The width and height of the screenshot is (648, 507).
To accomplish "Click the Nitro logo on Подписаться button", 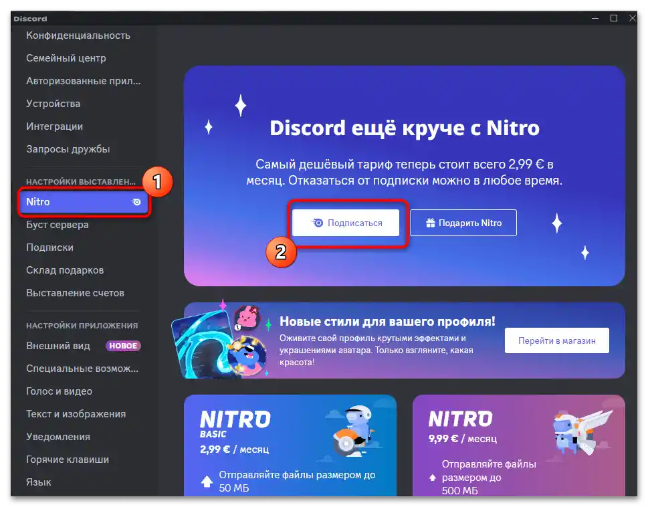I will point(318,223).
